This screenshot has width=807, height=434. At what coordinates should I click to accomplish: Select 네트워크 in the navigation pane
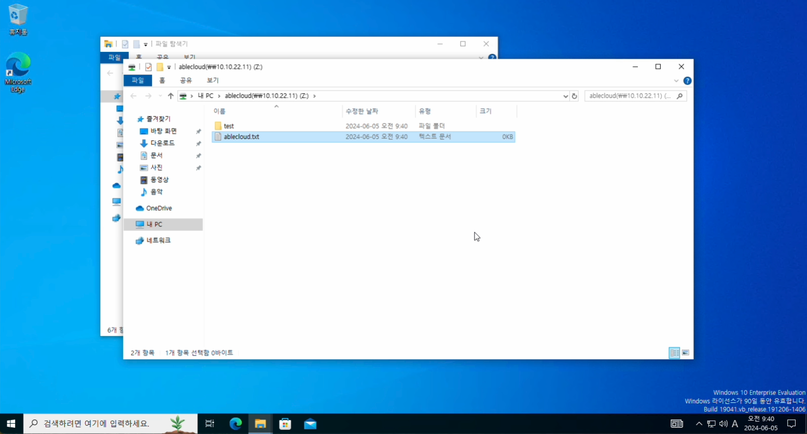[x=158, y=240]
